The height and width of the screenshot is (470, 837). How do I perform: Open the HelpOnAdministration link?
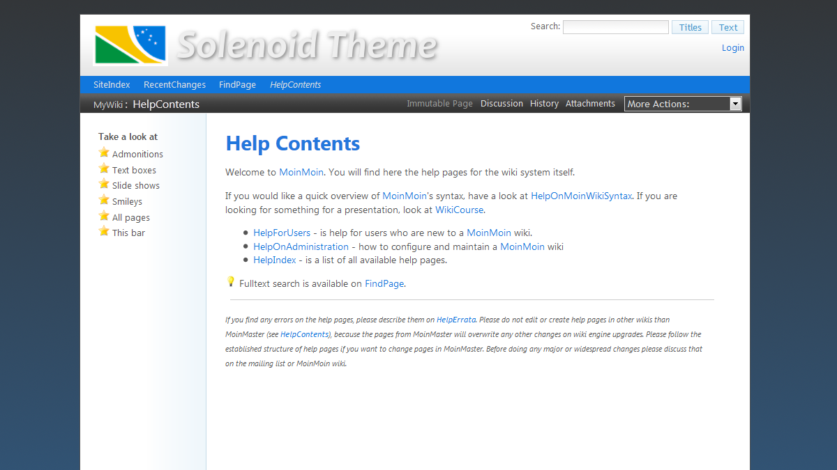point(301,246)
